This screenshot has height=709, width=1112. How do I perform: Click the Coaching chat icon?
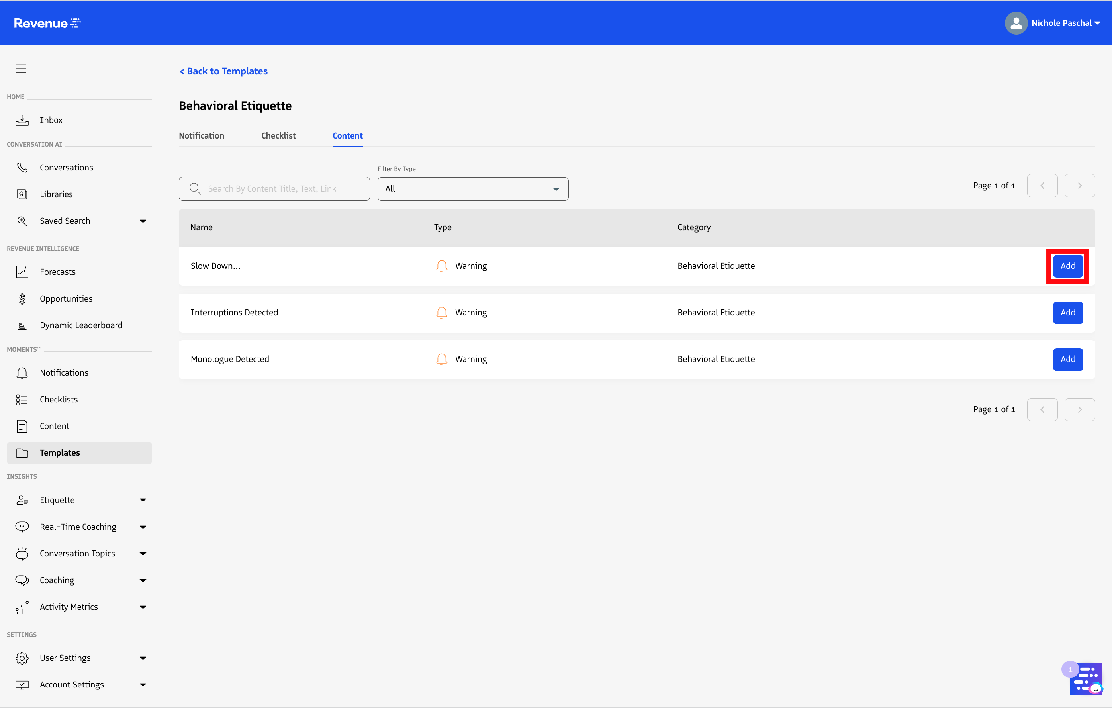[22, 580]
